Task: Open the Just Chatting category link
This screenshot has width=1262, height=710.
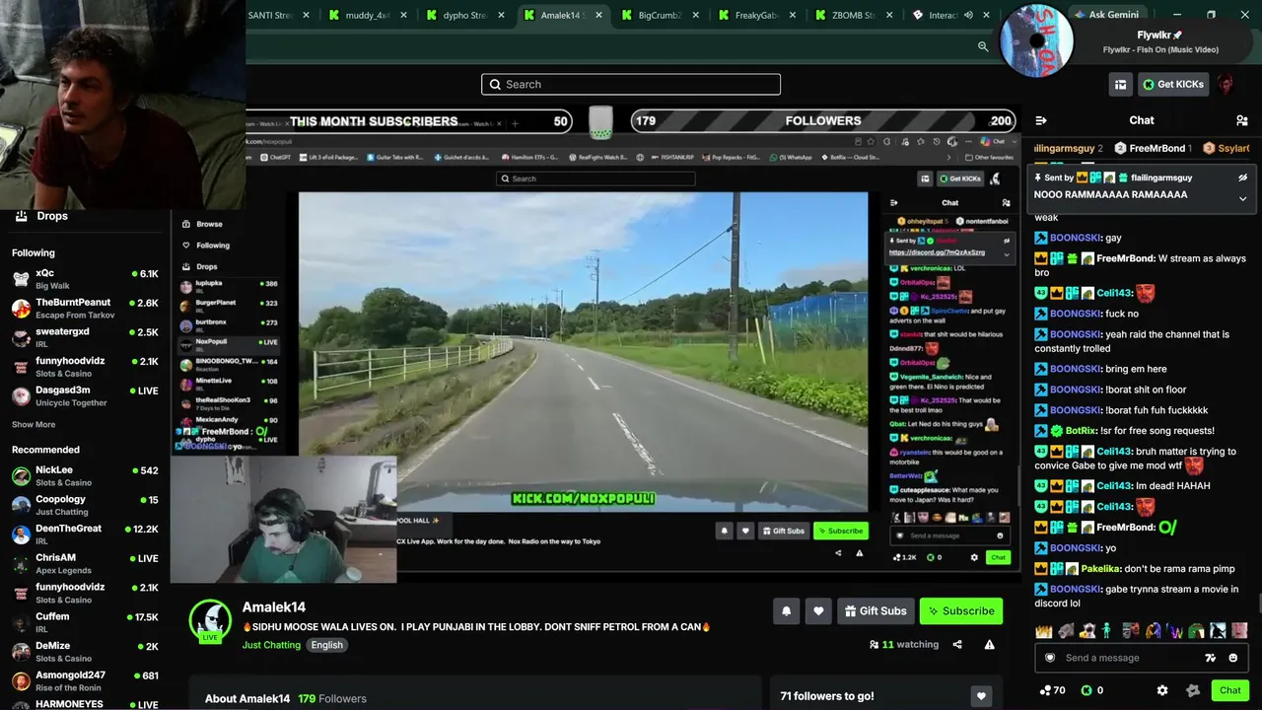Action: pyautogui.click(x=271, y=645)
